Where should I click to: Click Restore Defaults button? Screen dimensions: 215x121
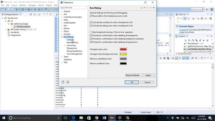coord(132,75)
